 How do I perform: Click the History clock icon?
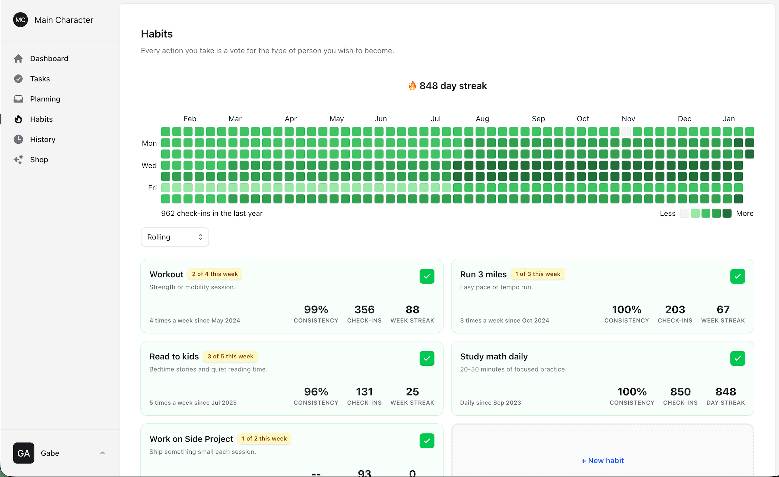click(18, 139)
